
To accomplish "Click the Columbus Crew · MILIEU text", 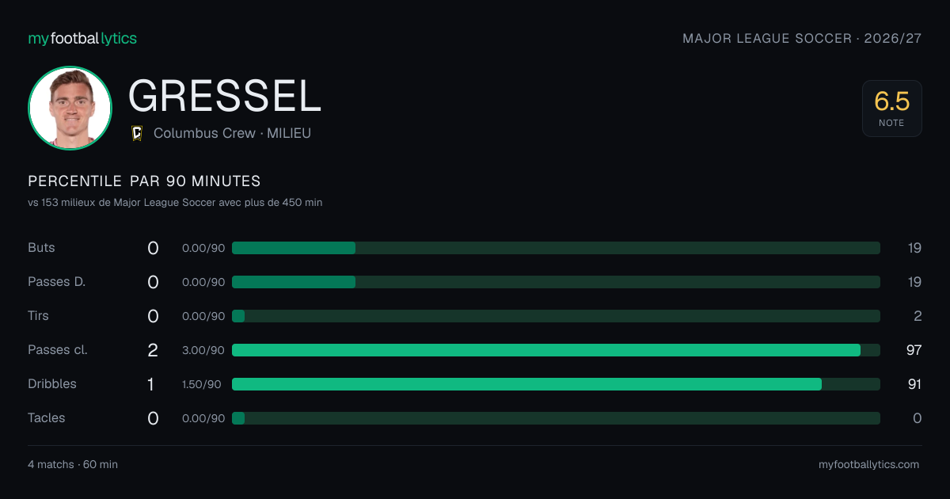I will 232,133.
